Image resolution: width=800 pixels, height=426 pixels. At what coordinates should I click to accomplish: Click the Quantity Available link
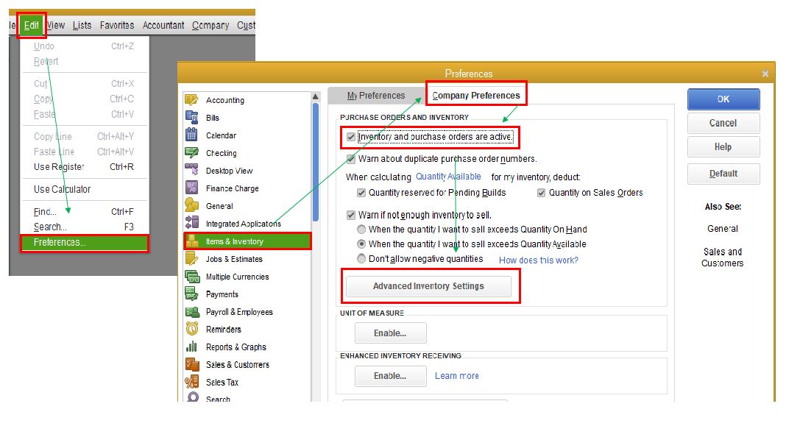pos(448,177)
